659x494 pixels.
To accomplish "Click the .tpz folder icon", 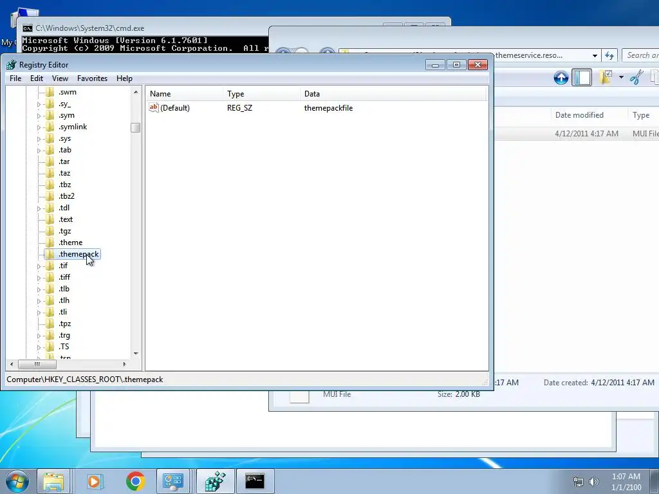I will pyautogui.click(x=50, y=324).
